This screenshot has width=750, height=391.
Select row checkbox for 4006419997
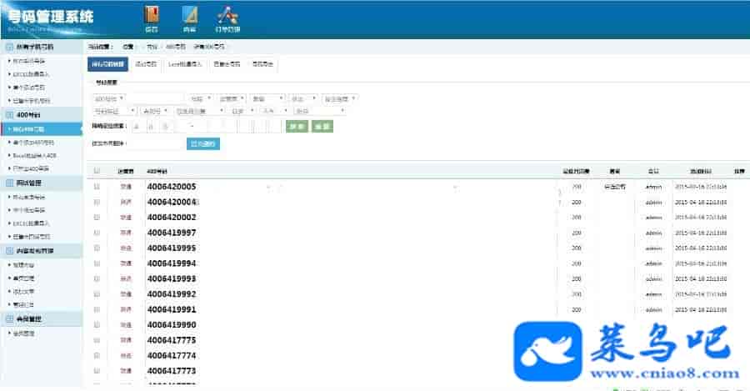[x=97, y=233]
